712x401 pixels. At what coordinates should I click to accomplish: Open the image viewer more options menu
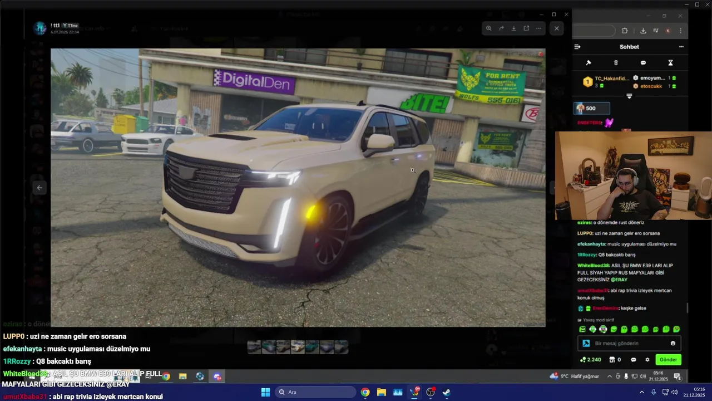[538, 28]
